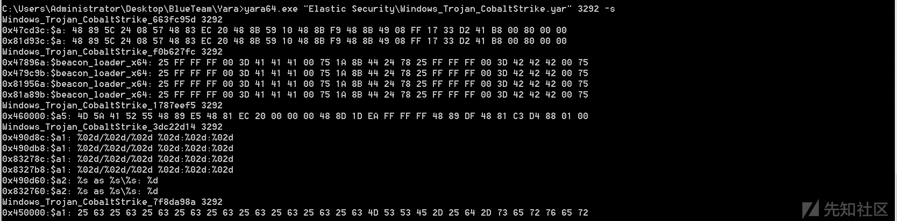This screenshot has width=897, height=221.
Task: Select the Windows_Trojan_CobaltStrike_7f8da98a rule line
Action: 112,202
